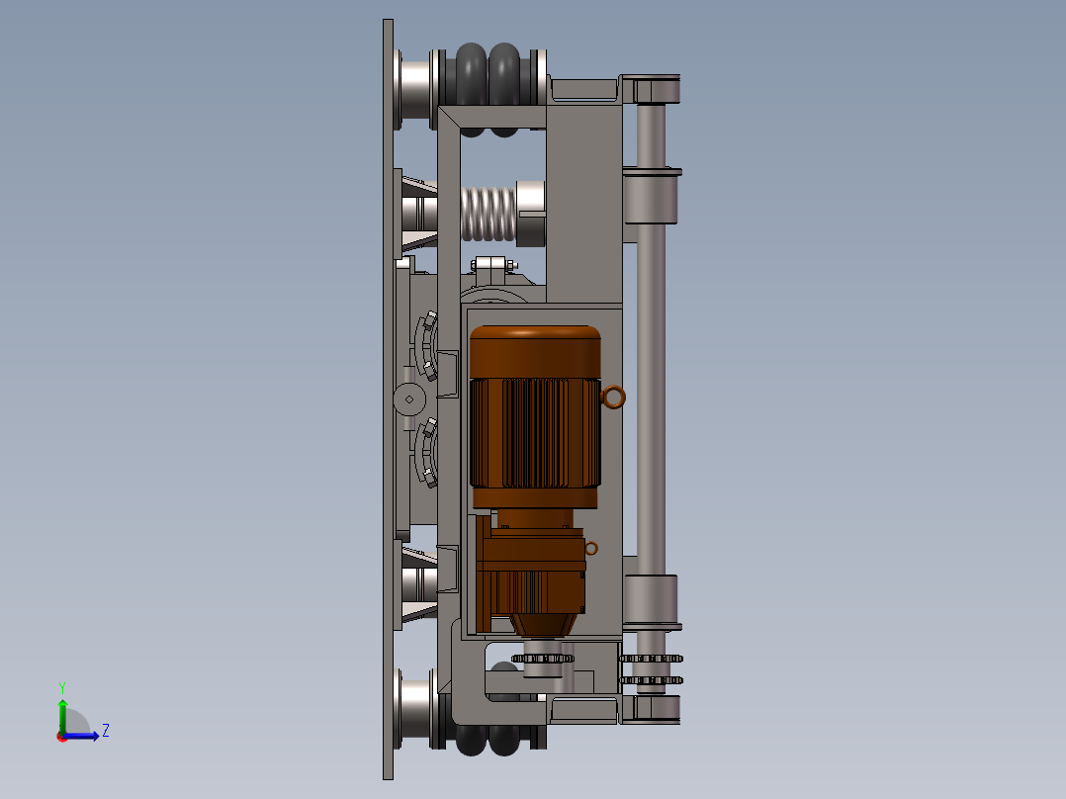Select the bottom-left polished steel roller
This screenshot has height=799, width=1066.
(x=414, y=708)
